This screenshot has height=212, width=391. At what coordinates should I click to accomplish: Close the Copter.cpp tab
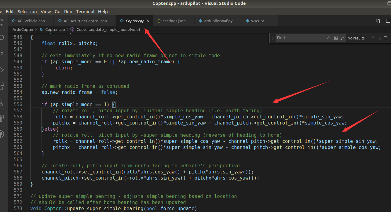tap(148, 21)
